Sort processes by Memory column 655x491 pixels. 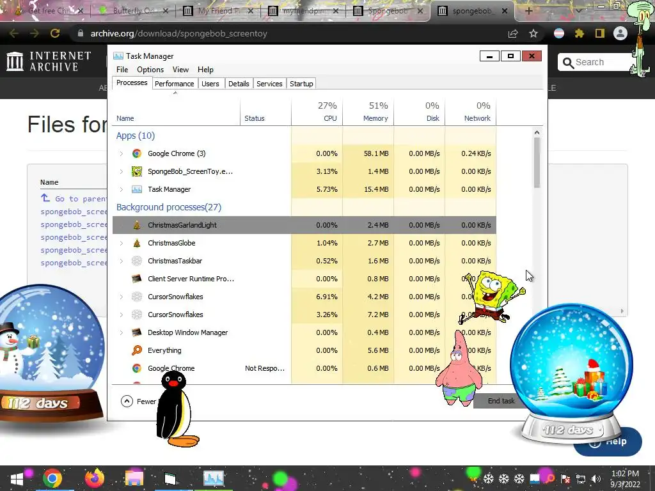368,111
